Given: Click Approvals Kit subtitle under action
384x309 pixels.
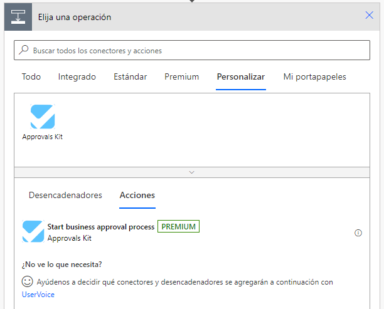Looking at the screenshot, I should pos(69,238).
